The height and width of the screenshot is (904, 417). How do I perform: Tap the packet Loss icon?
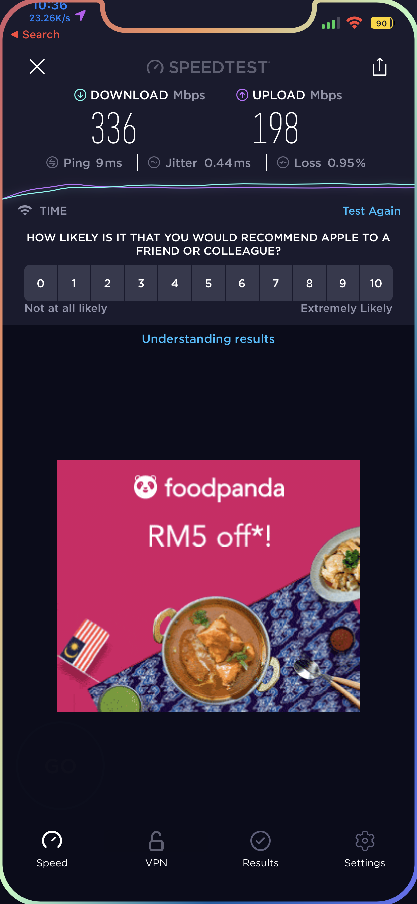pos(283,162)
